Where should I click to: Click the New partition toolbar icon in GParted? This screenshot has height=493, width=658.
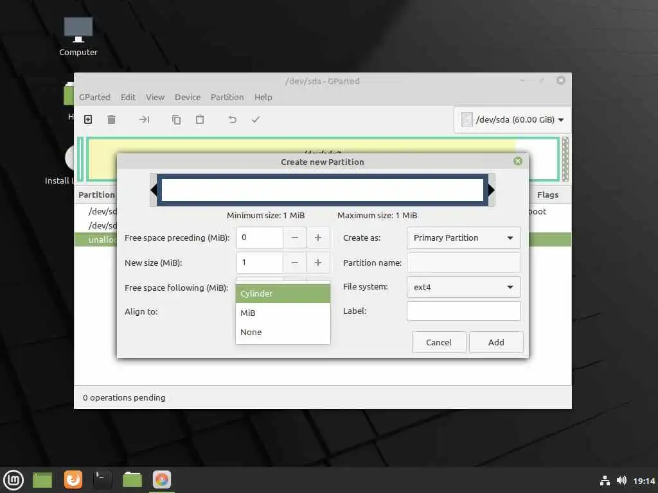point(88,119)
